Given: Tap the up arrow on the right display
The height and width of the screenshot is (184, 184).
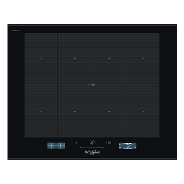Looking at the screenshot, I should (120, 144).
